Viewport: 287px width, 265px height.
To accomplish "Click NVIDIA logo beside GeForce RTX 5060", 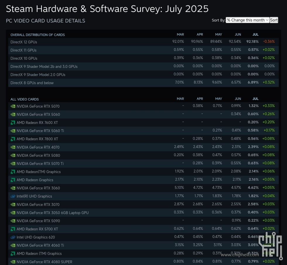I will (13, 114).
